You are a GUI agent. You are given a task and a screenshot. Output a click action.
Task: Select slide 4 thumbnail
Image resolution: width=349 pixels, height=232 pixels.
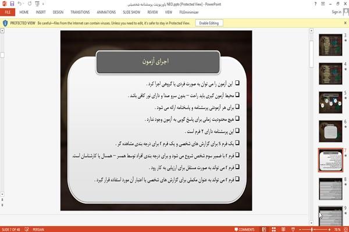330,74
